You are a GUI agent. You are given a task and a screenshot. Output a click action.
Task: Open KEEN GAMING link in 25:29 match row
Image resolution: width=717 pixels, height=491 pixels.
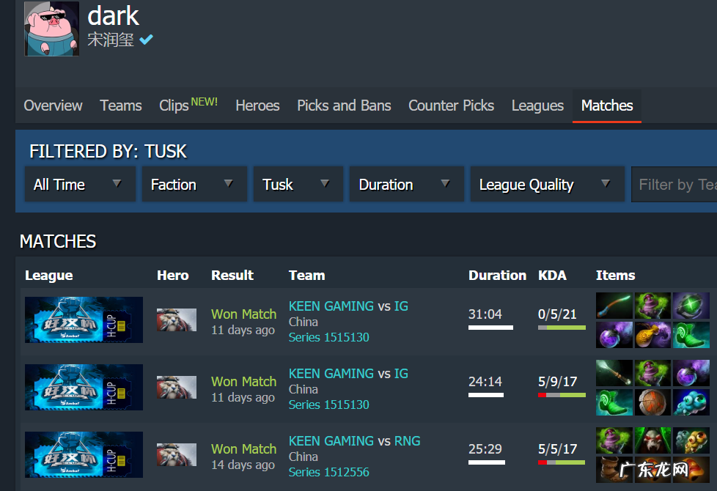click(331, 440)
